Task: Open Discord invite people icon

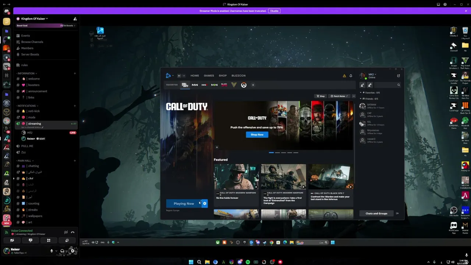Action: pyautogui.click(x=75, y=19)
